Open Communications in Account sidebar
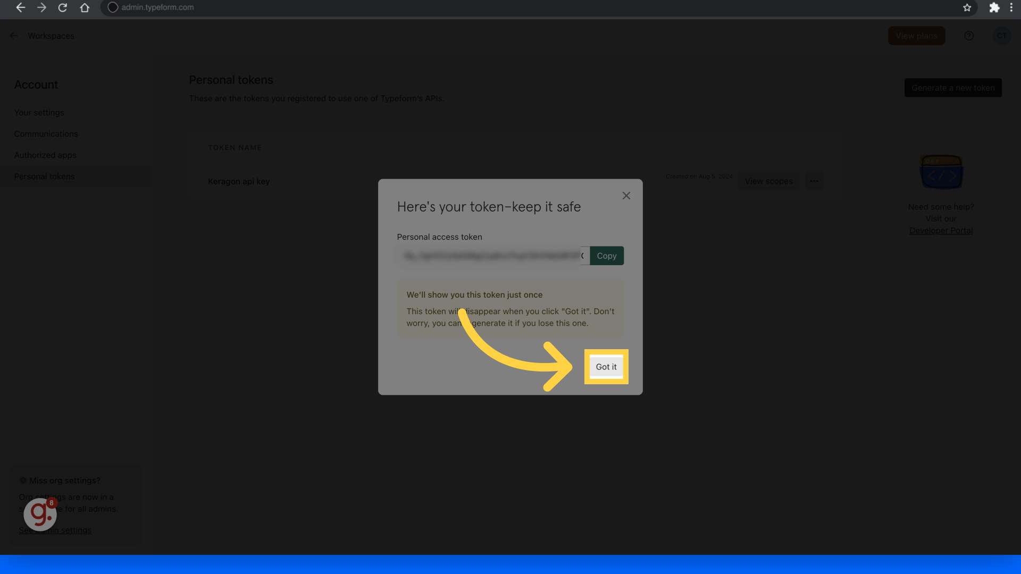 point(46,134)
